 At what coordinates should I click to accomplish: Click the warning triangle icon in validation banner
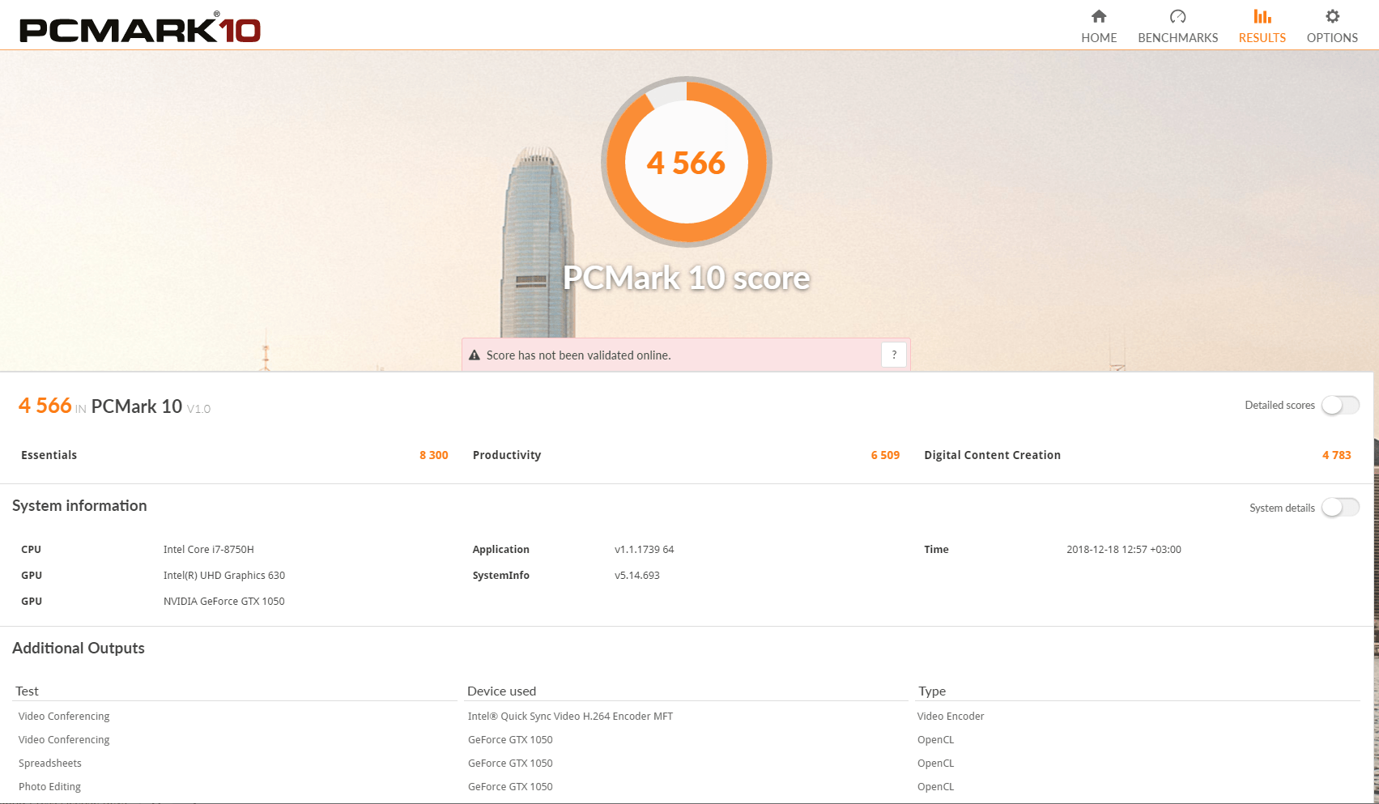click(x=475, y=355)
